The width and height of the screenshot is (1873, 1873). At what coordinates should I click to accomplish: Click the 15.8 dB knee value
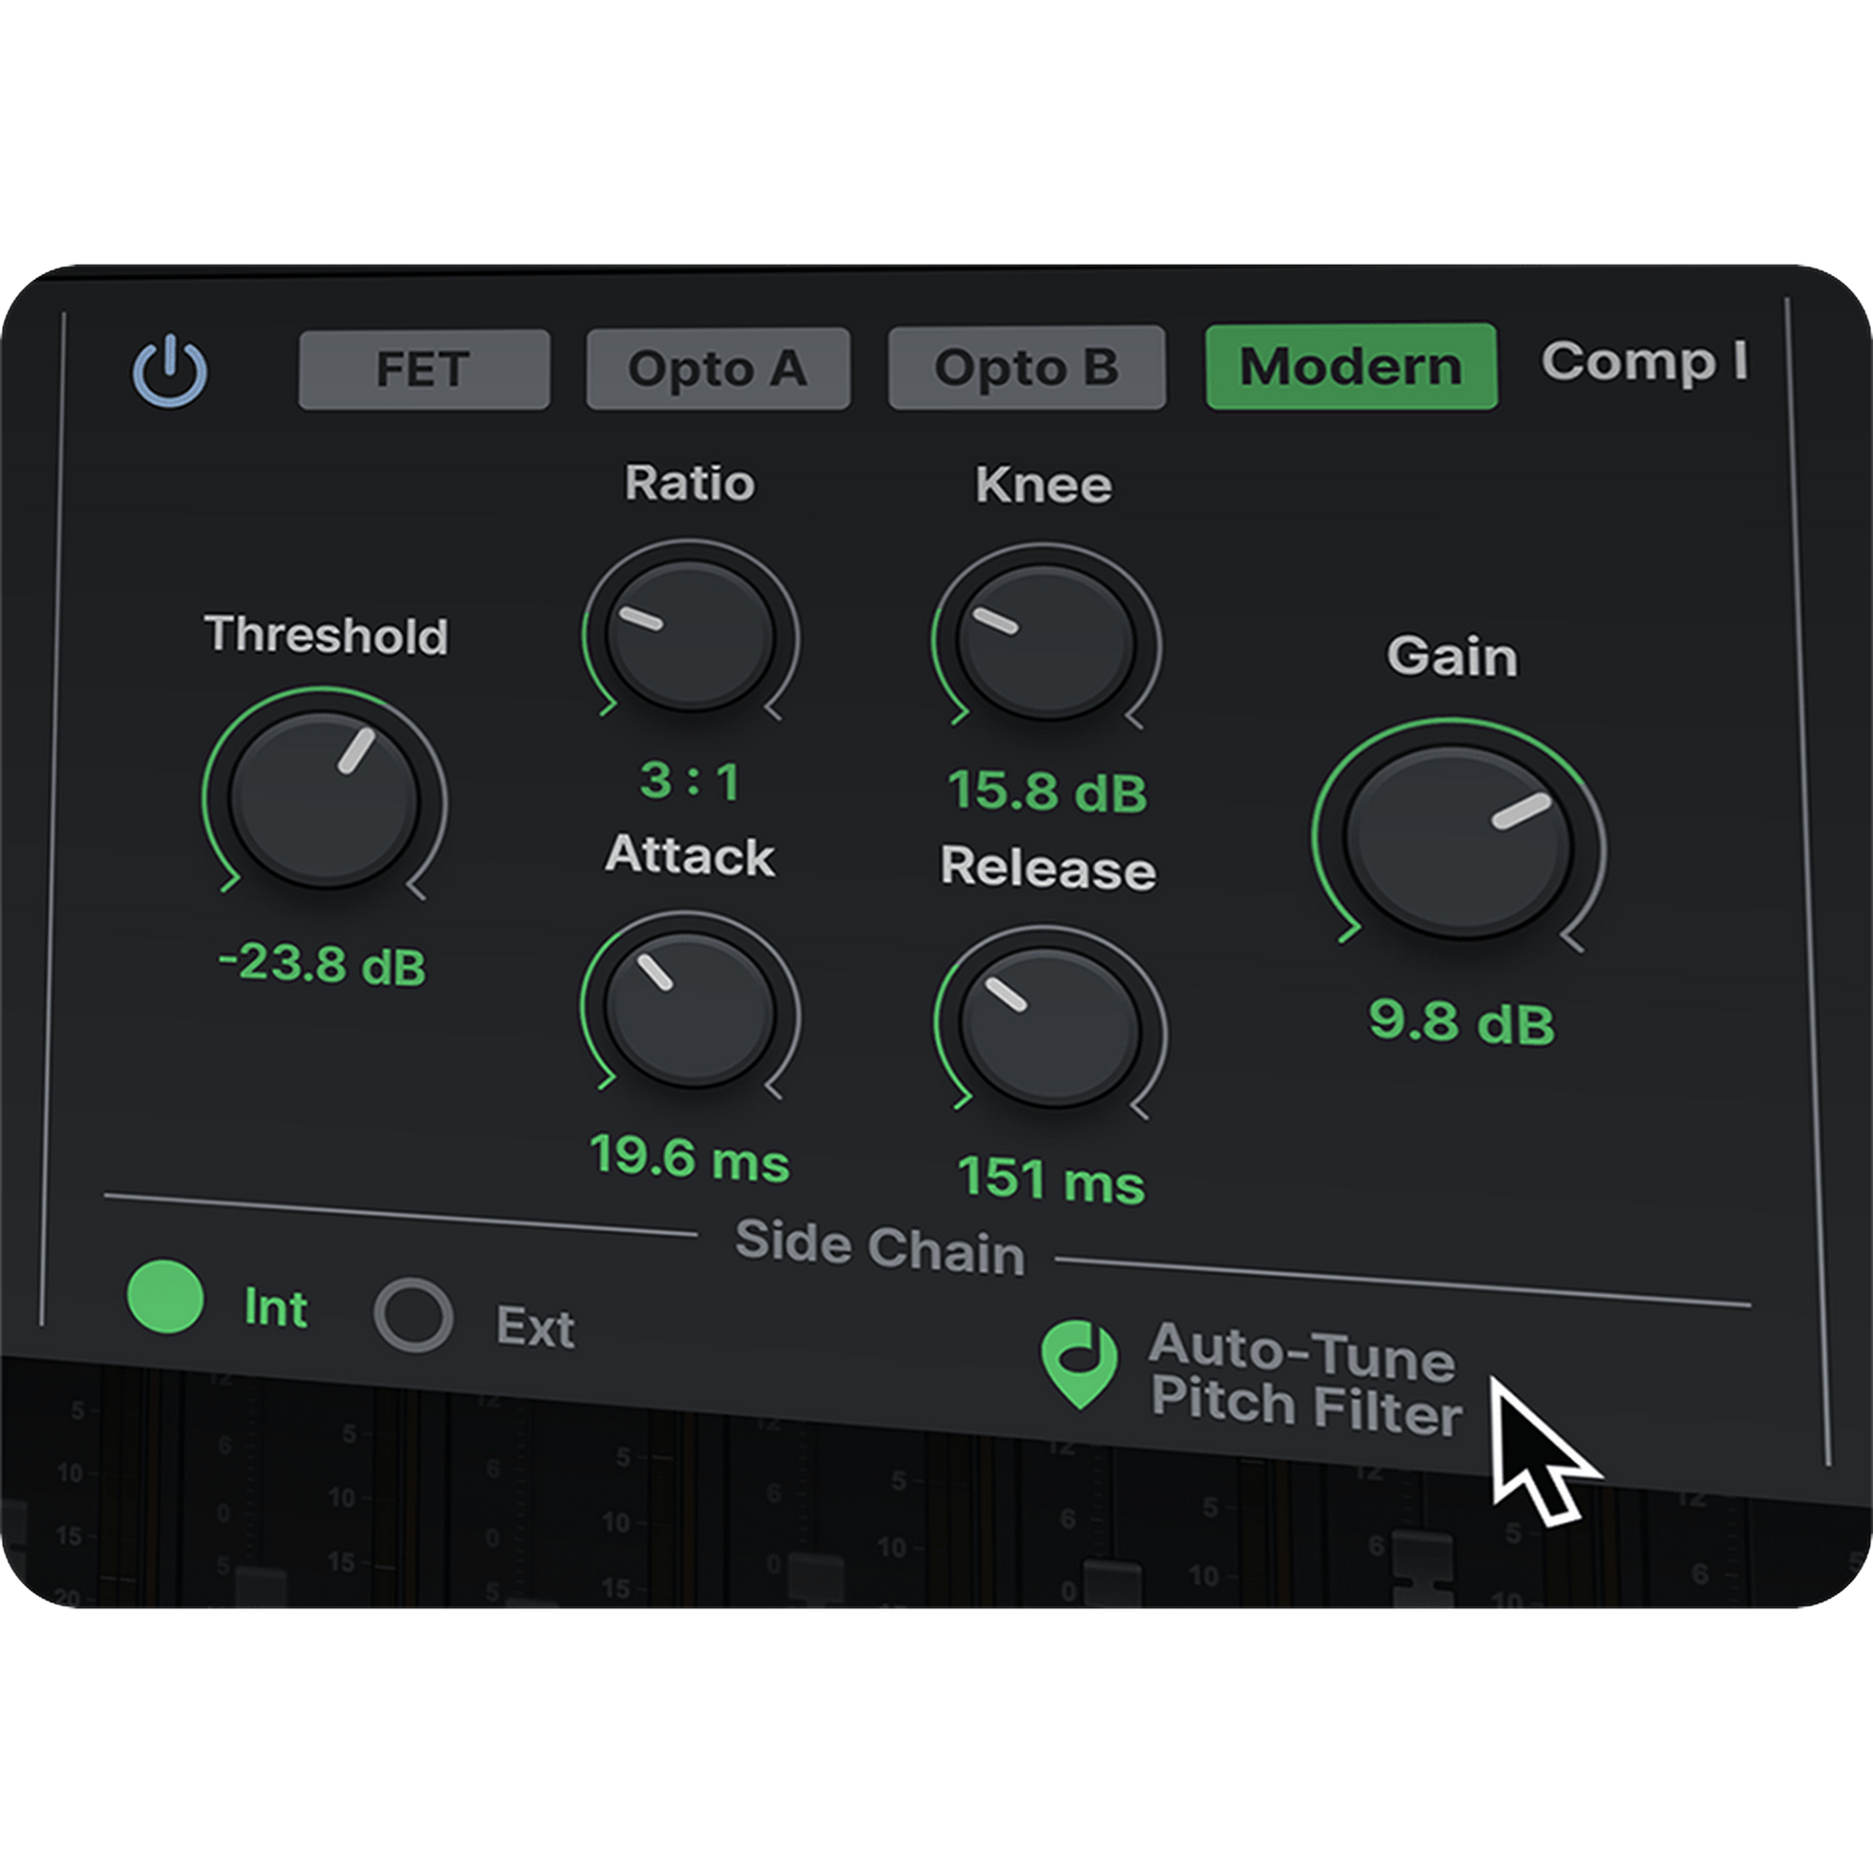point(1047,791)
